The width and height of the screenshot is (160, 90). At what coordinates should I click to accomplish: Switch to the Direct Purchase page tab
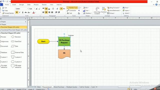pyautogui.click(x=59, y=87)
